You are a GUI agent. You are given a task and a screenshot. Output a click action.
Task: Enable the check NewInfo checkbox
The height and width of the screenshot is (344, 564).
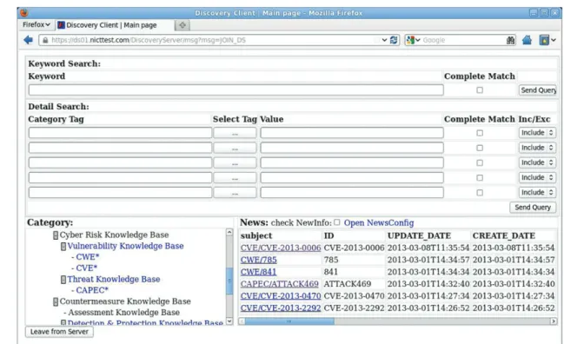tap(336, 222)
